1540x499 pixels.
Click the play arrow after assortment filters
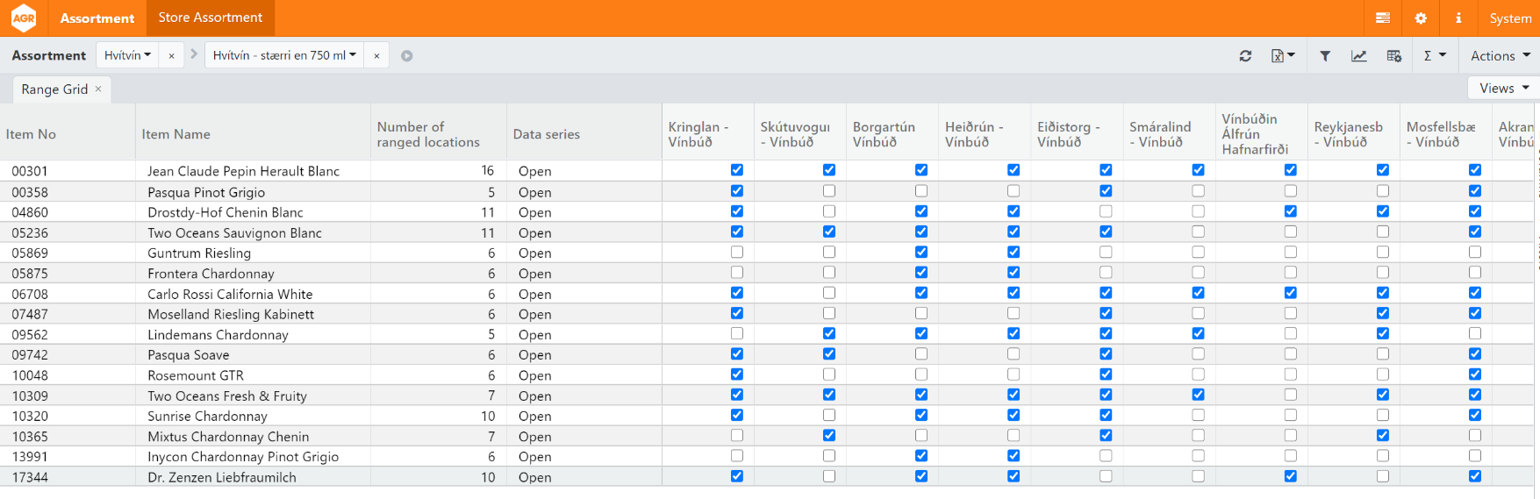[407, 56]
